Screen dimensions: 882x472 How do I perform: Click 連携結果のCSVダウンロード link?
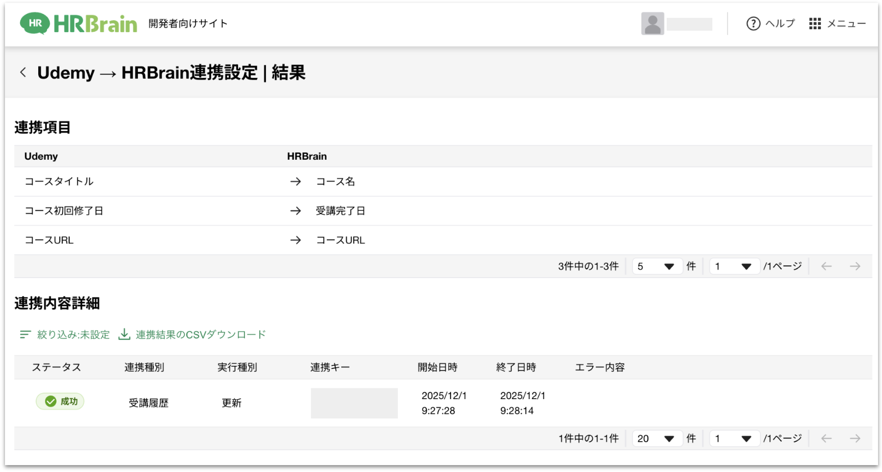tap(200, 335)
